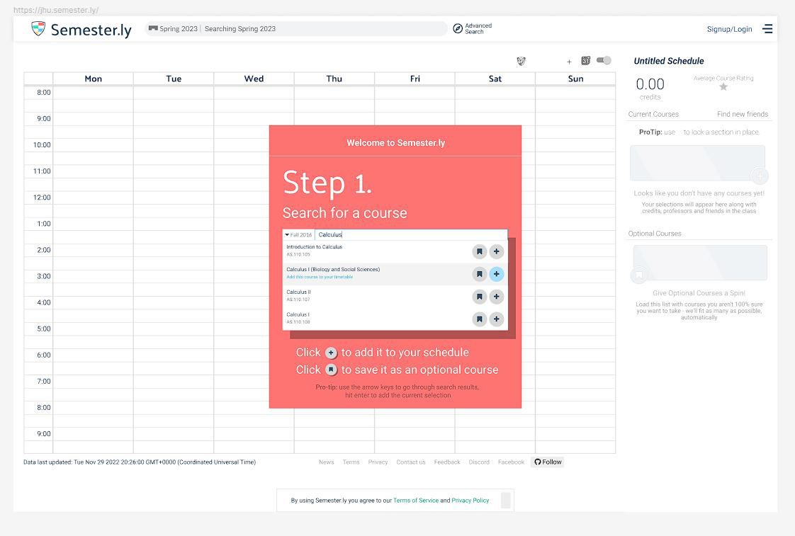
Task: Open the Advanced Search compass icon
Action: click(457, 28)
